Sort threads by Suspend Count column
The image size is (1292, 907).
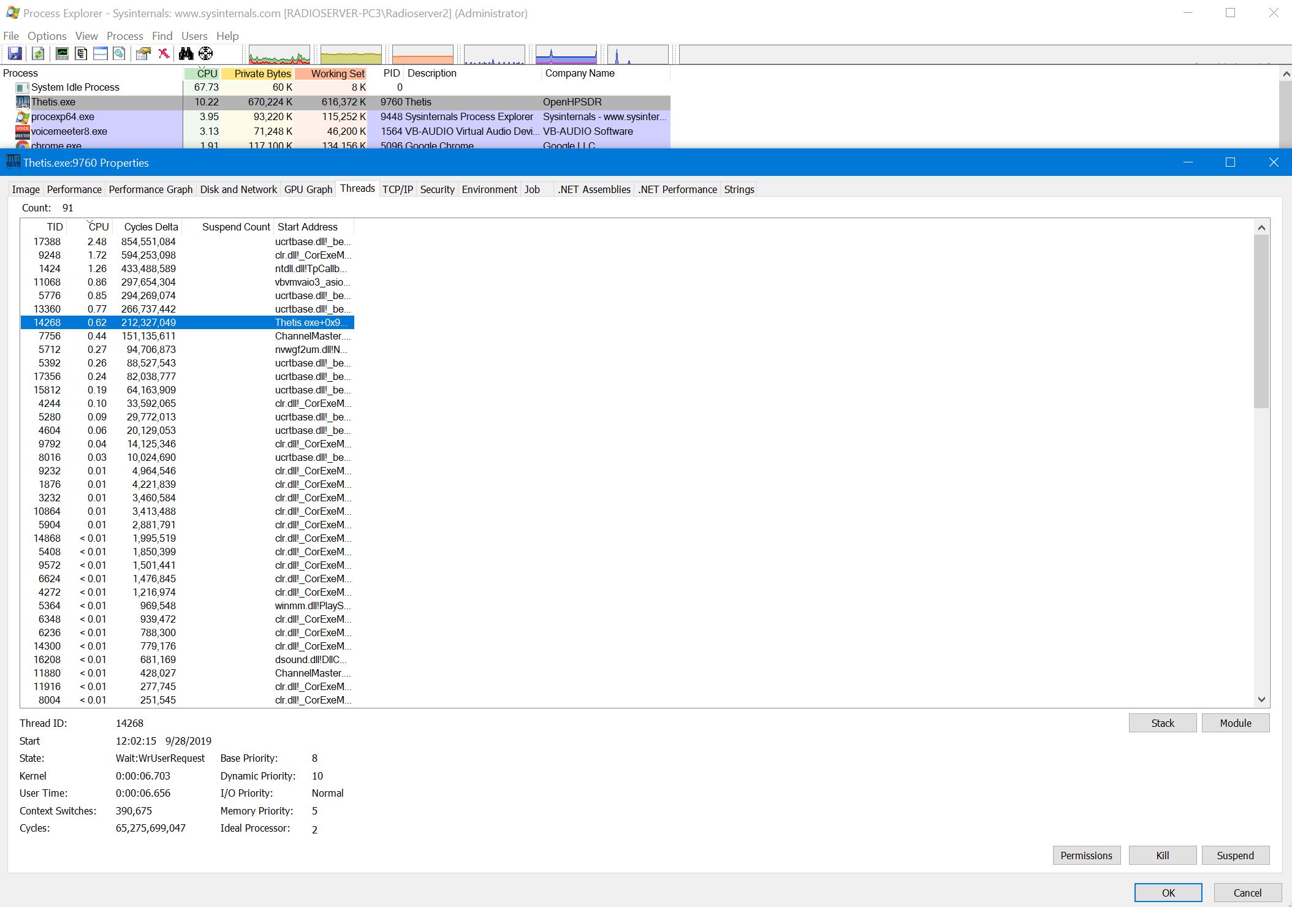(228, 227)
